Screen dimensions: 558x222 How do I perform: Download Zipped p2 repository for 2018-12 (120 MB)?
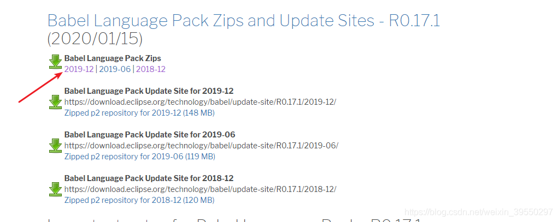click(x=139, y=200)
